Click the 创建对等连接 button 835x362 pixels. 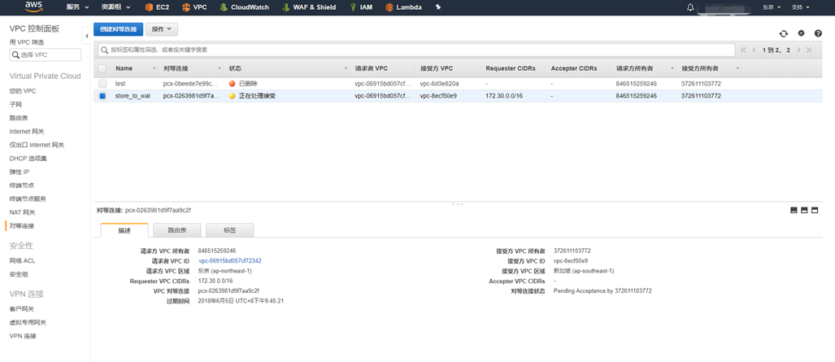(x=118, y=29)
